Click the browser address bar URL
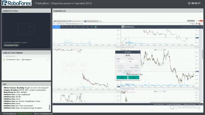 73,24
